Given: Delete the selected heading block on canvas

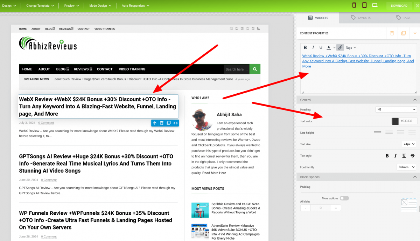Looking at the screenshot, I should pos(162,123).
